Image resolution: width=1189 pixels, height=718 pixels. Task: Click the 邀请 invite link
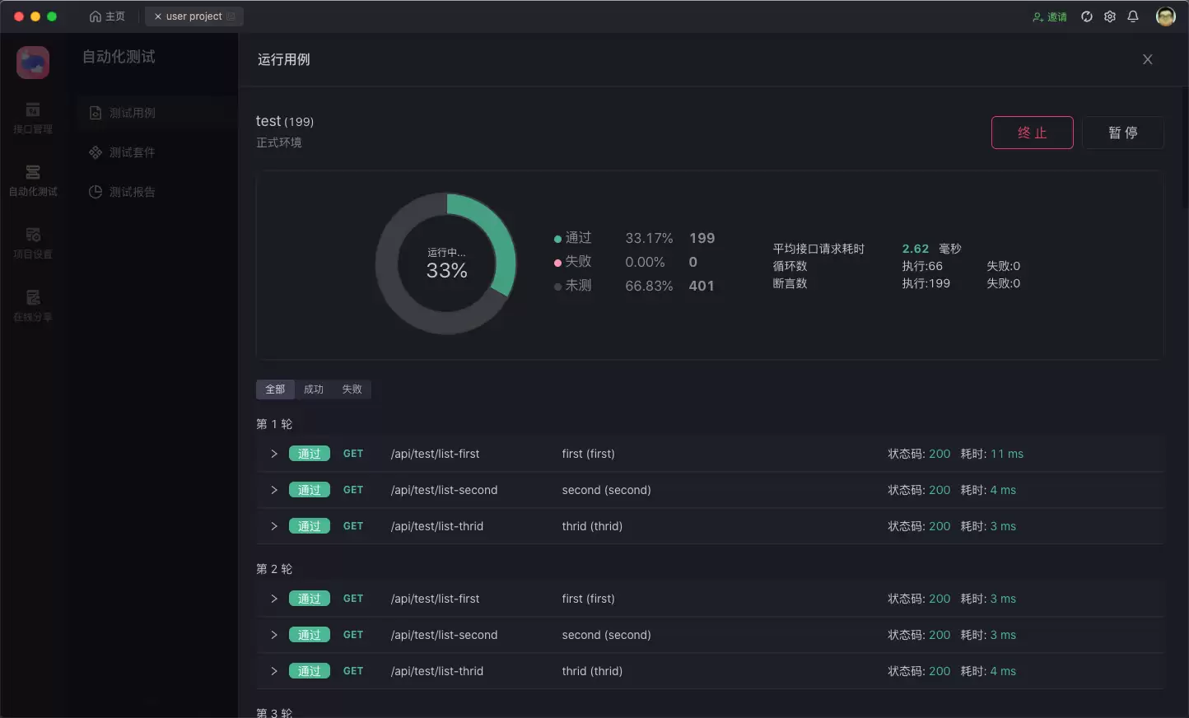[1050, 16]
